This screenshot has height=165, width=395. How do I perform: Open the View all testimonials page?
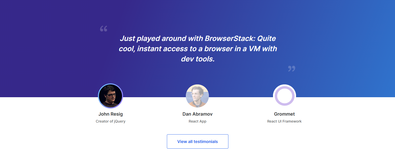pos(197,141)
